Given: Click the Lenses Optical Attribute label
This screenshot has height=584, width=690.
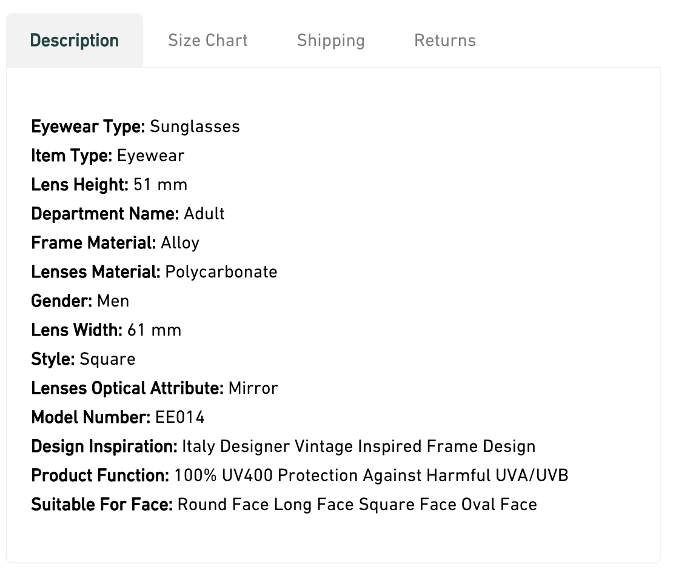Looking at the screenshot, I should tap(127, 388).
